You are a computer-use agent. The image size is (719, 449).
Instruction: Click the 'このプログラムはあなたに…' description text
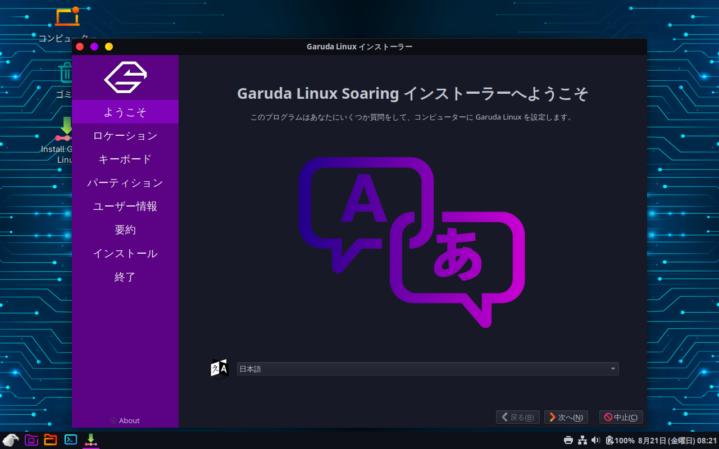[413, 117]
